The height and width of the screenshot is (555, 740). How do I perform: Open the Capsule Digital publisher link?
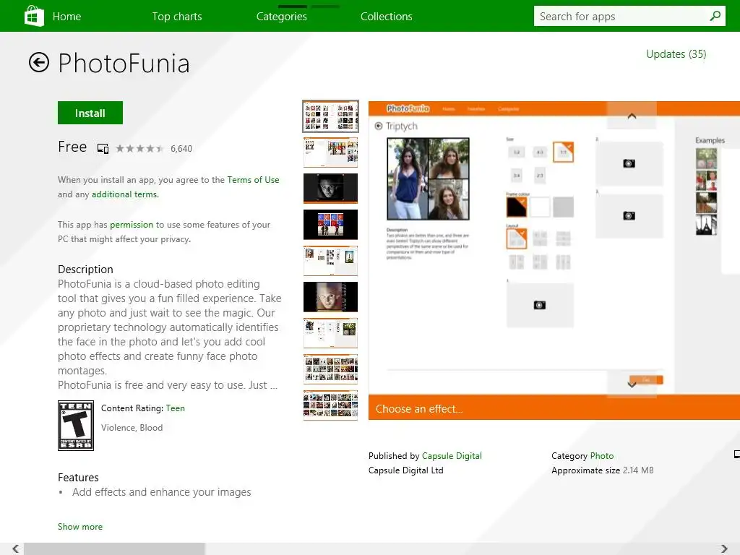point(452,456)
